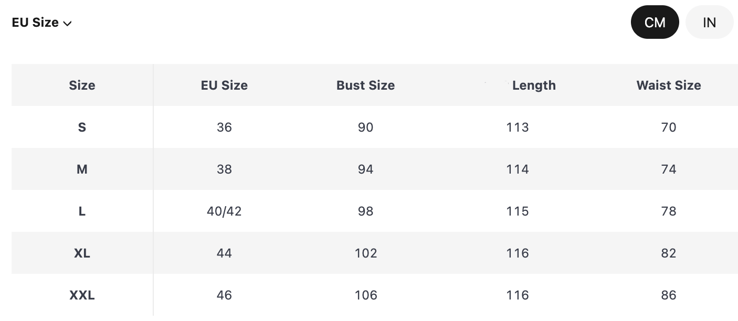
Task: Click the EU Size column header
Action: click(x=224, y=85)
